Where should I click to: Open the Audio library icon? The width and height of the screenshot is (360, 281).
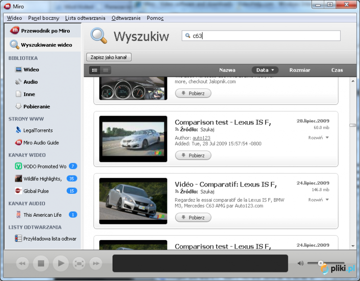(x=18, y=82)
